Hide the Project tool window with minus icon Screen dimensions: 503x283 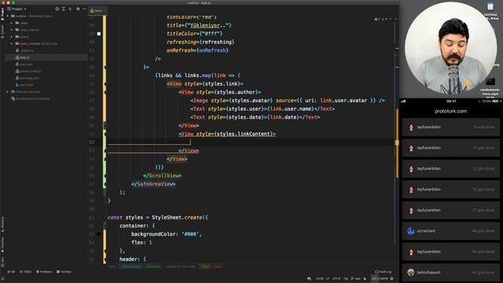tap(84, 9)
